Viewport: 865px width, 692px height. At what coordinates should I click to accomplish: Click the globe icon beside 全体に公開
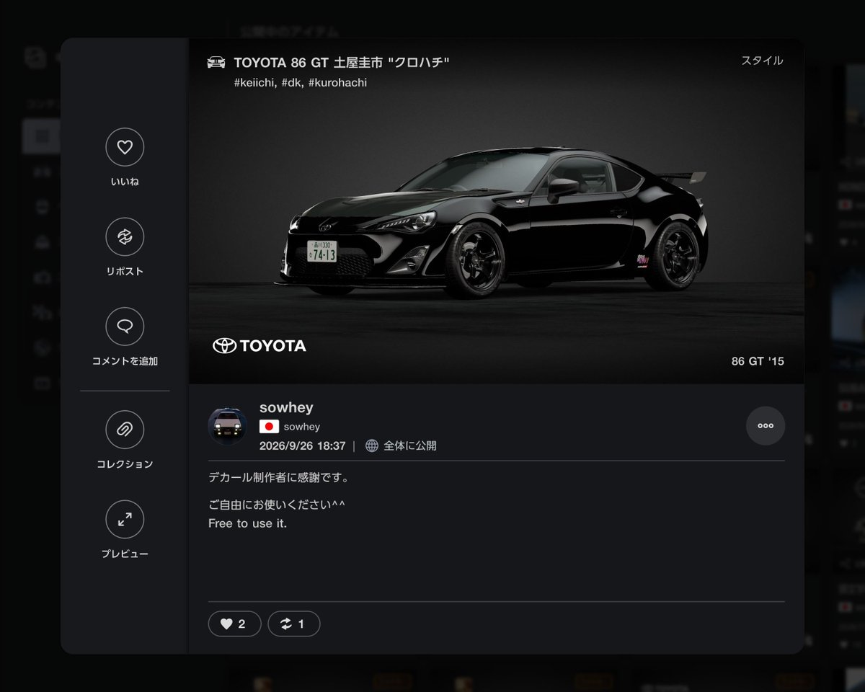(x=372, y=445)
